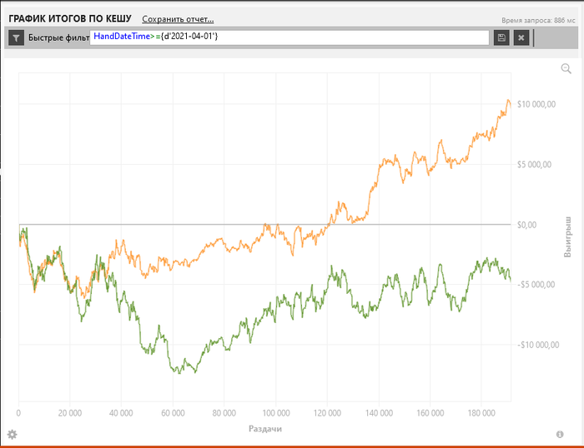
Task: Click the info icon below the chart
Action: (560, 434)
